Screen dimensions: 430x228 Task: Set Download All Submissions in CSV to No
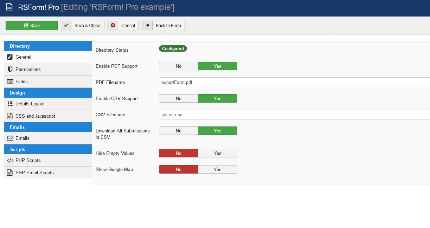click(179, 131)
